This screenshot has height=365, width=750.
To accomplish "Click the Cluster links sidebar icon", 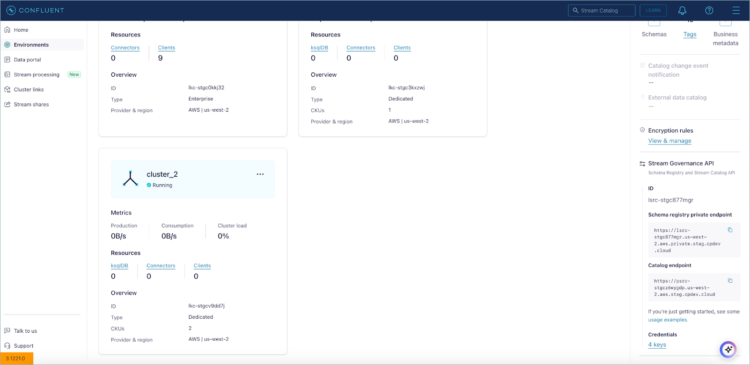I will tap(7, 90).
